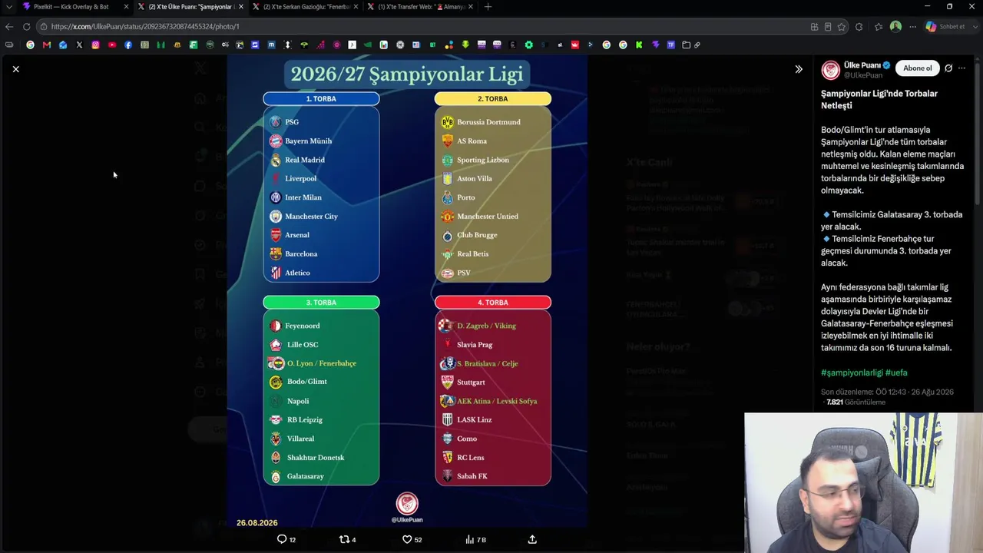
Task: Close the Serkan Gazioğlu tab
Action: coord(356,7)
